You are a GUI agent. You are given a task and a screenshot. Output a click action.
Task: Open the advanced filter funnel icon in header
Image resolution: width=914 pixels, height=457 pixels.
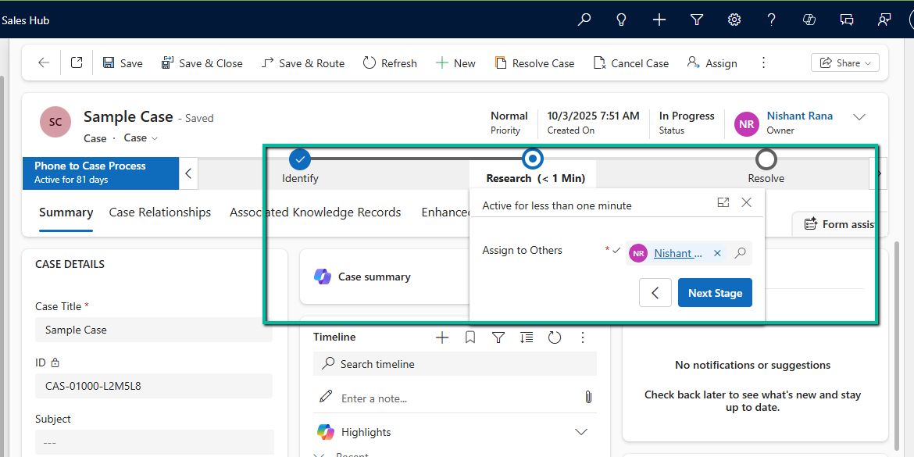click(697, 20)
